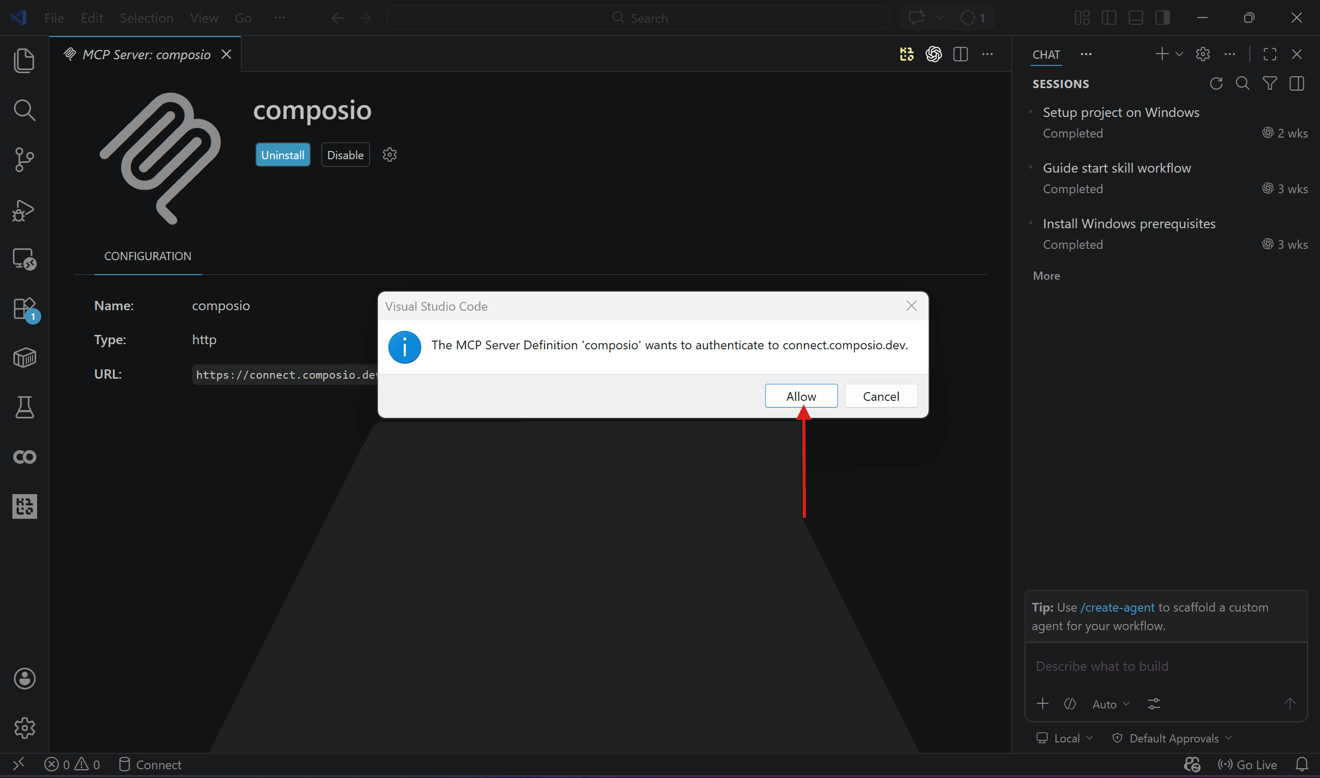Open the 'Setup project on Windows' session
The image size is (1320, 778).
(1120, 113)
